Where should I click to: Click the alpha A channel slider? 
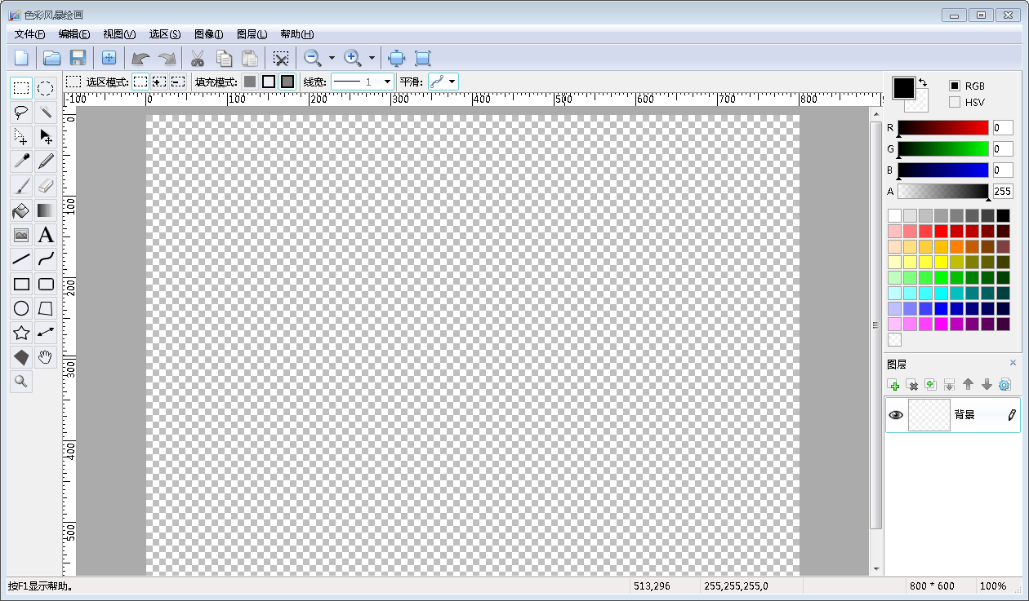point(943,192)
